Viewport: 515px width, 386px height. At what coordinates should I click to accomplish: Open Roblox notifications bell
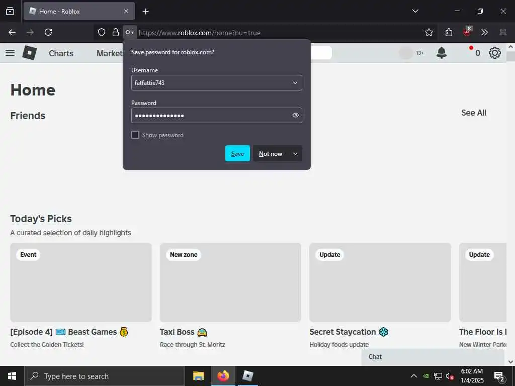[442, 52]
